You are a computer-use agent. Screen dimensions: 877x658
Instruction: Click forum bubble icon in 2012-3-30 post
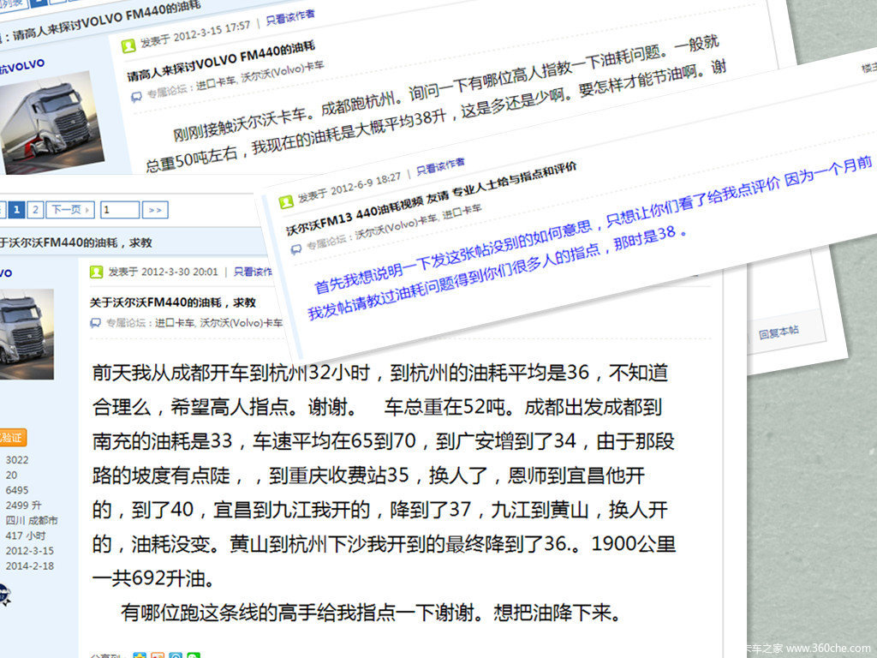(x=96, y=323)
